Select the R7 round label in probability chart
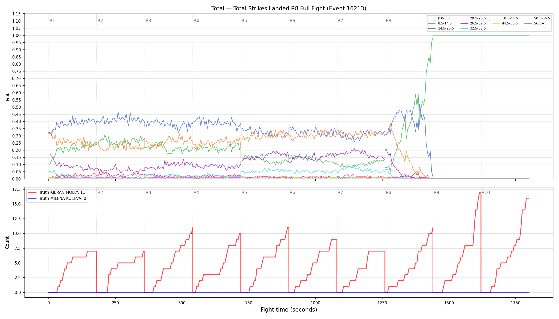The image size is (559, 319). click(x=340, y=21)
